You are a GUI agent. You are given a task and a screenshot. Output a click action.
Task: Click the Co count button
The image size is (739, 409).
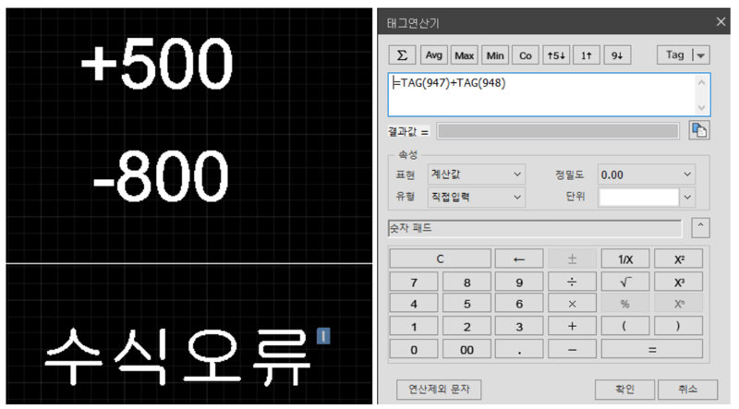point(526,55)
